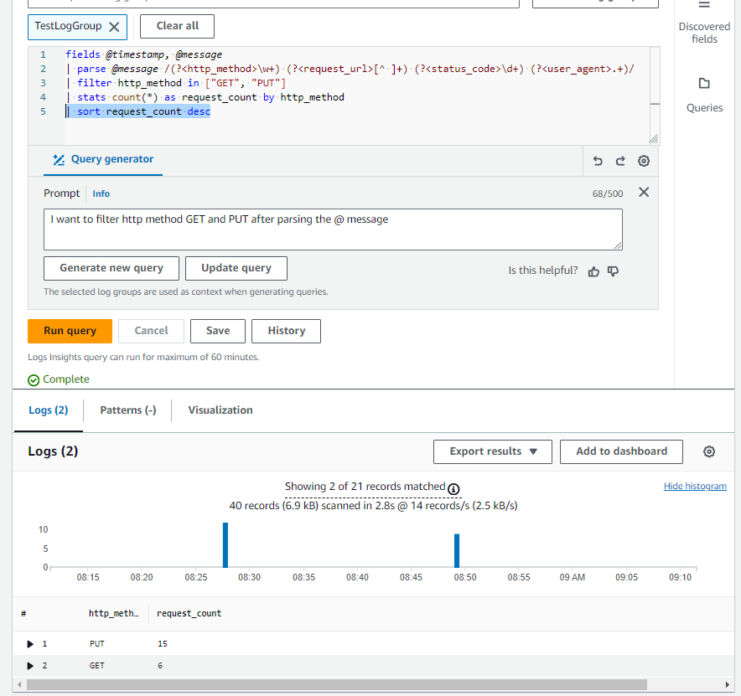Give thumbs up on generated query feedback
This screenshot has width=741, height=696.
pos(594,272)
